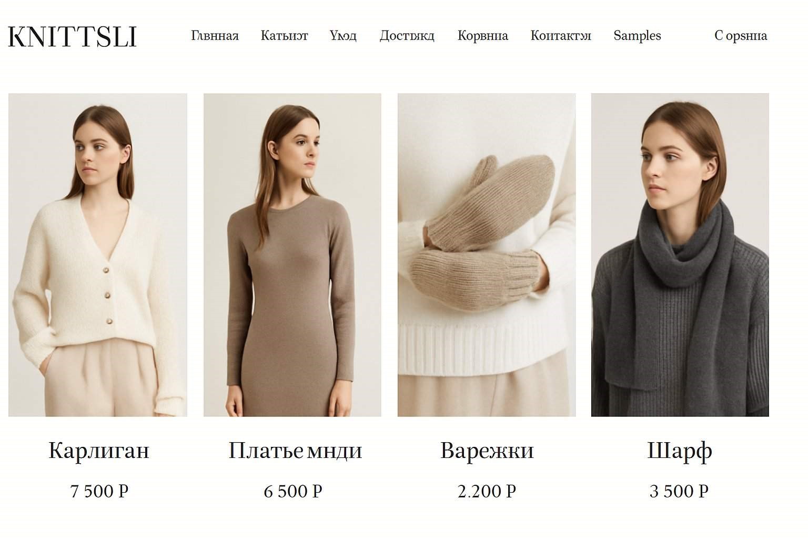Open the cream cardigan product photo
Image resolution: width=808 pixels, height=539 pixels.
[98, 255]
